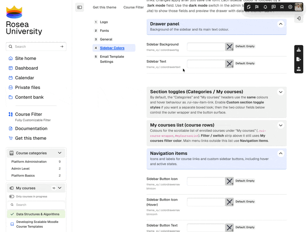
Task: Click Course Filter in top menu
Action: [134, 7]
